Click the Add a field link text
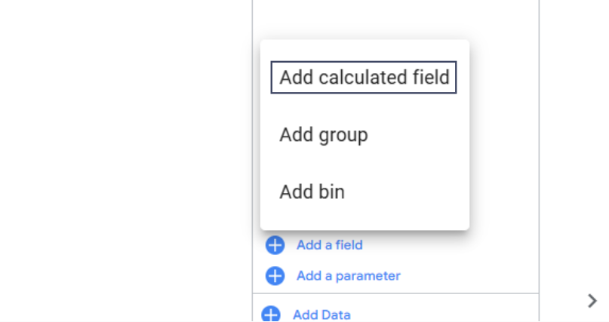 329,245
